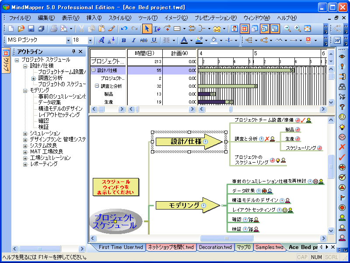Open the font color dropdown arrow
The width and height of the screenshot is (350, 263).
[x=191, y=40]
